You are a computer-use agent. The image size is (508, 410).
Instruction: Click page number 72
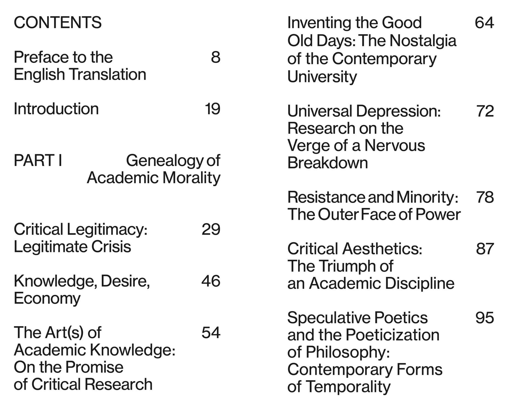[485, 111]
